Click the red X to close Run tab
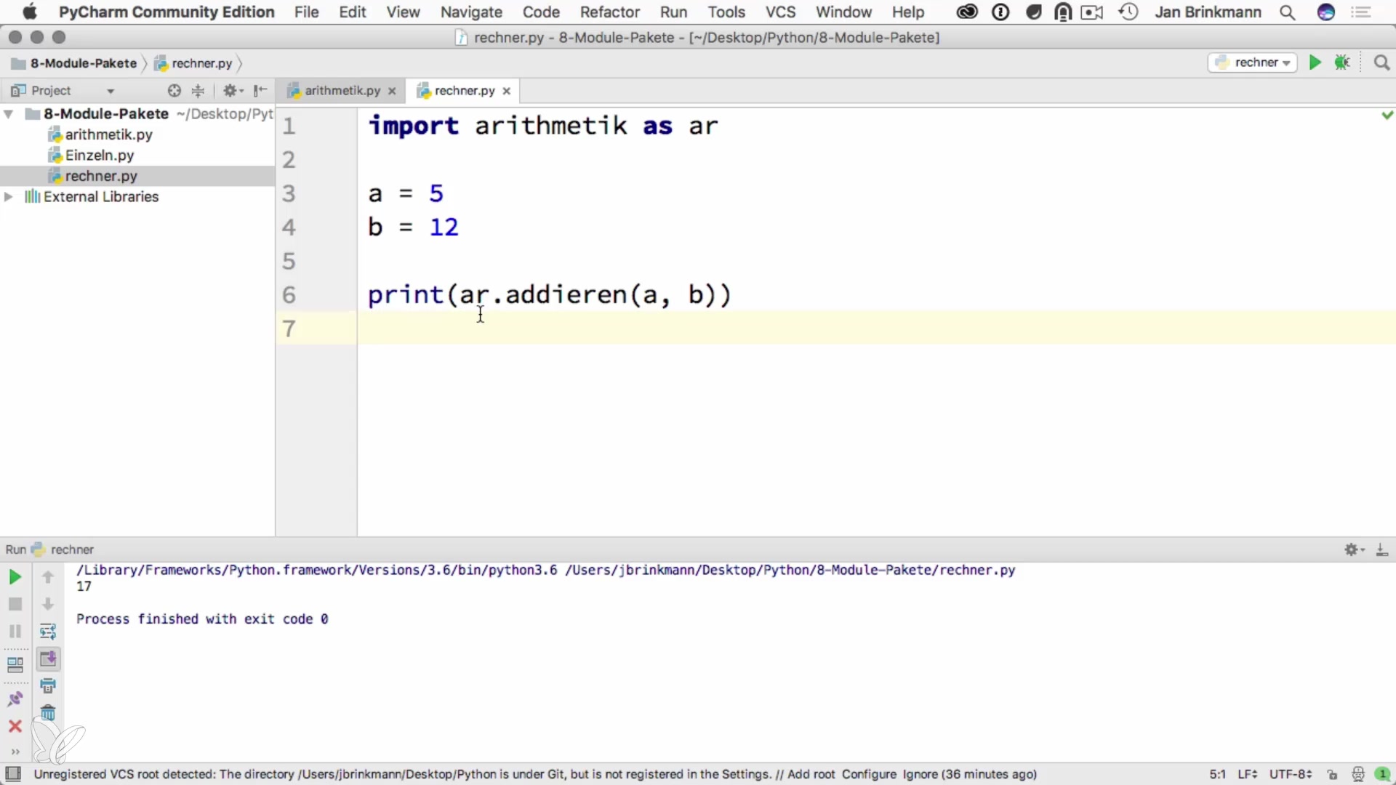The height and width of the screenshot is (785, 1396). pos(15,726)
